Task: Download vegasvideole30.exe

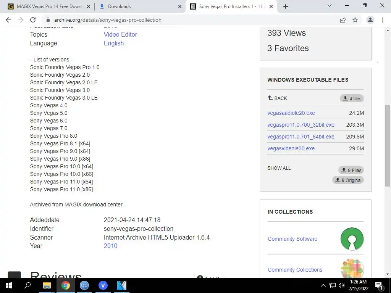Action: click(291, 148)
